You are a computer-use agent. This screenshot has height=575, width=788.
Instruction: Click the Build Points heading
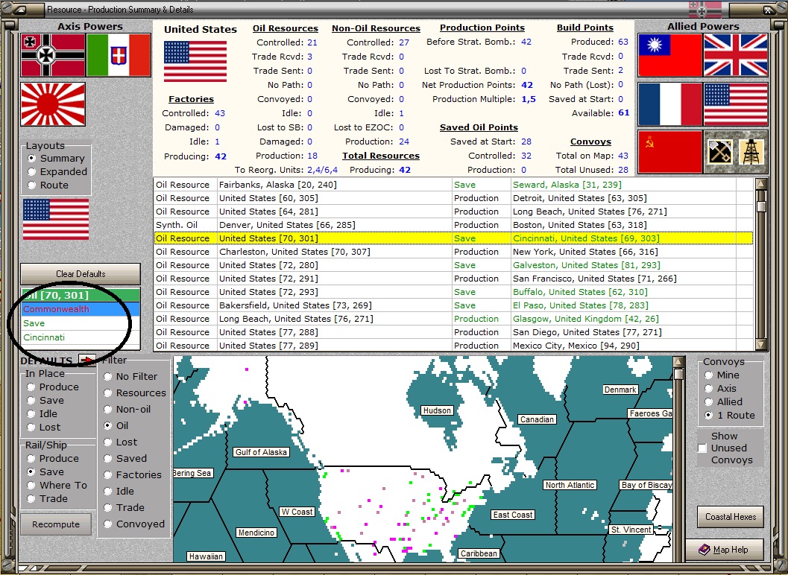point(585,28)
